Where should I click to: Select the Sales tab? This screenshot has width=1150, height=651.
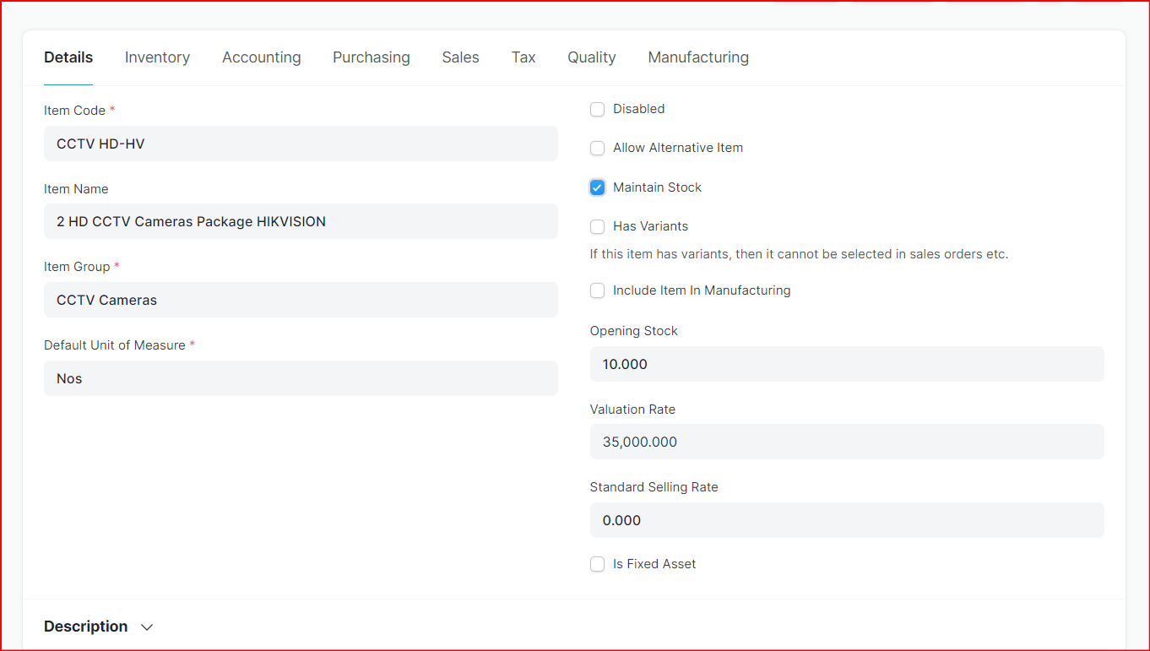pos(460,57)
